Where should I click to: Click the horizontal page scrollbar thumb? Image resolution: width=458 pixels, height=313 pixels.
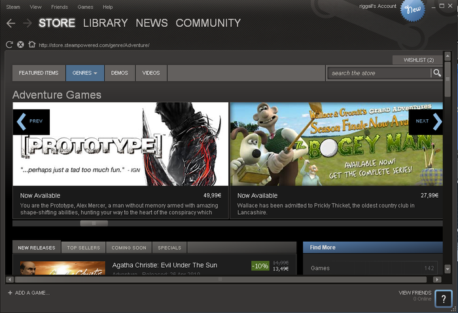coord(221,280)
